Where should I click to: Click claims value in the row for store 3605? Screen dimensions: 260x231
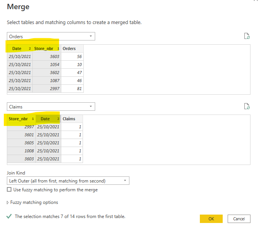[72, 143]
